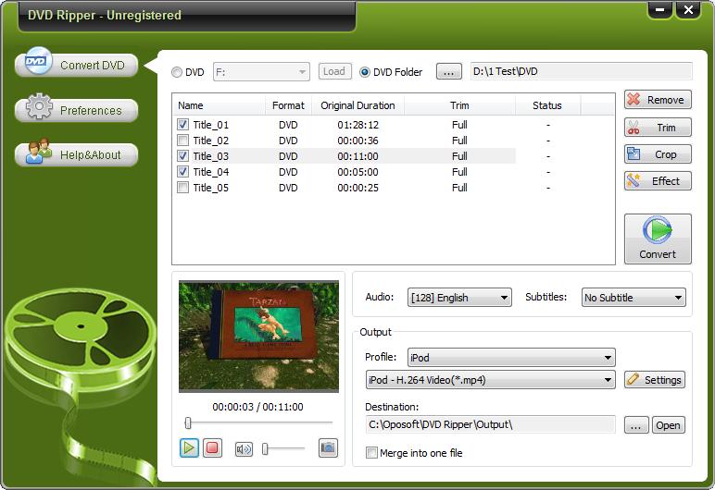The height and width of the screenshot is (490, 715).
Task: Click the Trim column header
Action: click(x=459, y=105)
